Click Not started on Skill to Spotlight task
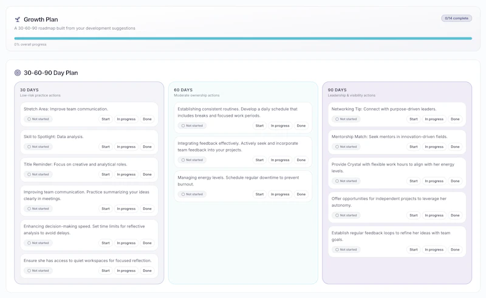486x298 pixels. 38,147
